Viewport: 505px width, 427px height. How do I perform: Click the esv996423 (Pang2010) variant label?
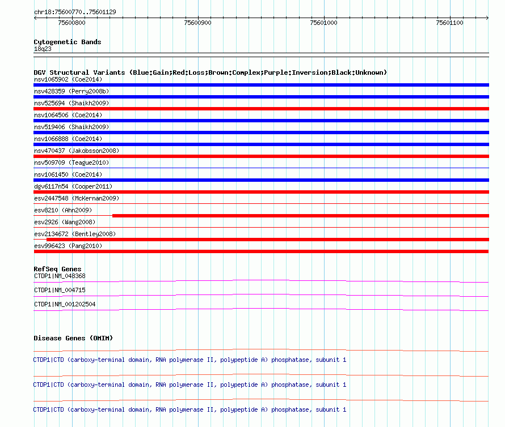click(x=68, y=246)
